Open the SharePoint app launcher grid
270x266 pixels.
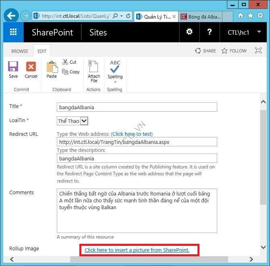point(13,32)
